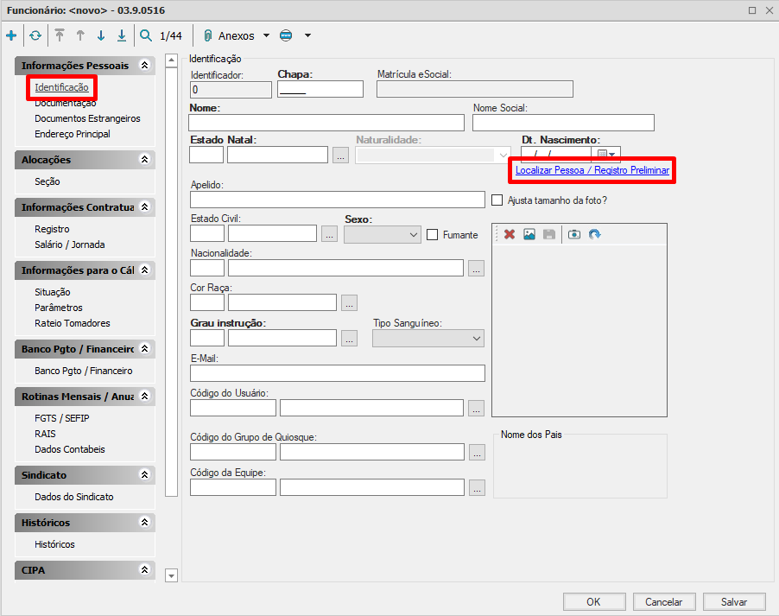Viewport: 779px width, 616px height.
Task: Open Endereço Principal page
Action: [x=73, y=134]
